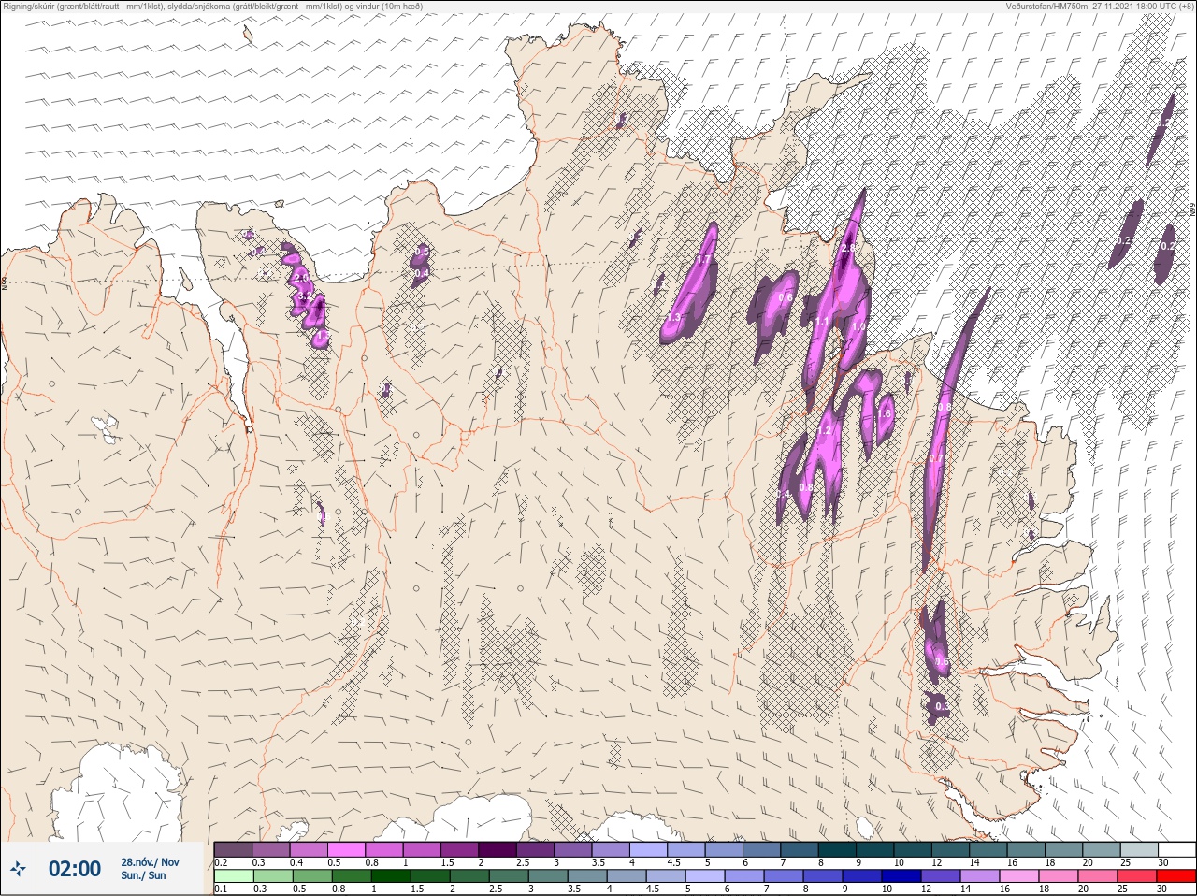The height and width of the screenshot is (896, 1197).
Task: Click the 0.6 value in the purple patch beside 1.1
Action: (786, 298)
